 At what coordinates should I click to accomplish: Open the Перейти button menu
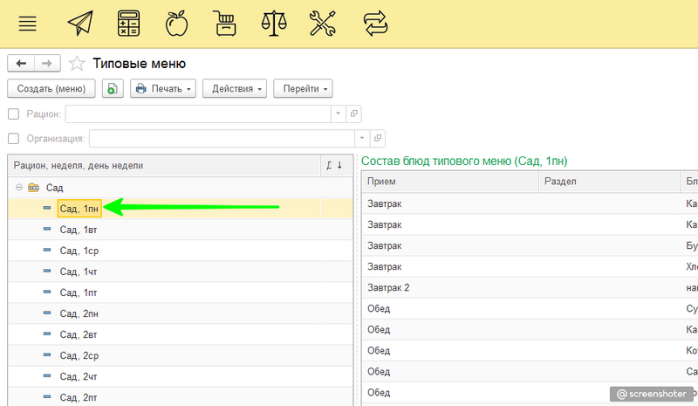click(303, 88)
